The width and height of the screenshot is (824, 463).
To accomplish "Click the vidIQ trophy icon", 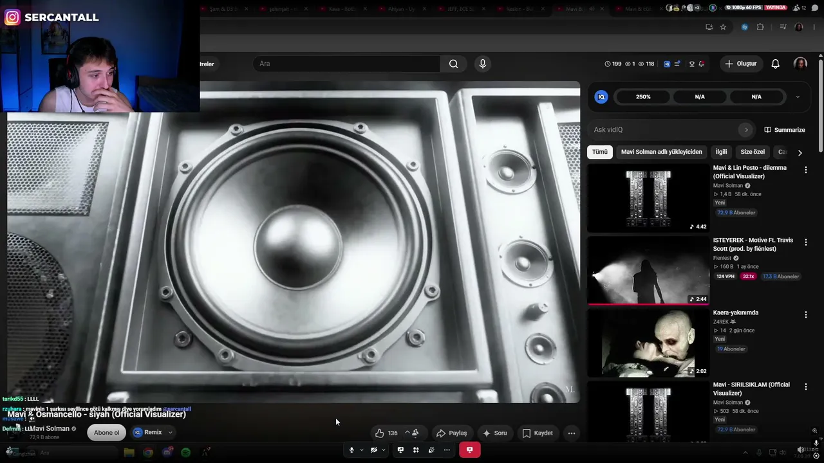I will (692, 64).
